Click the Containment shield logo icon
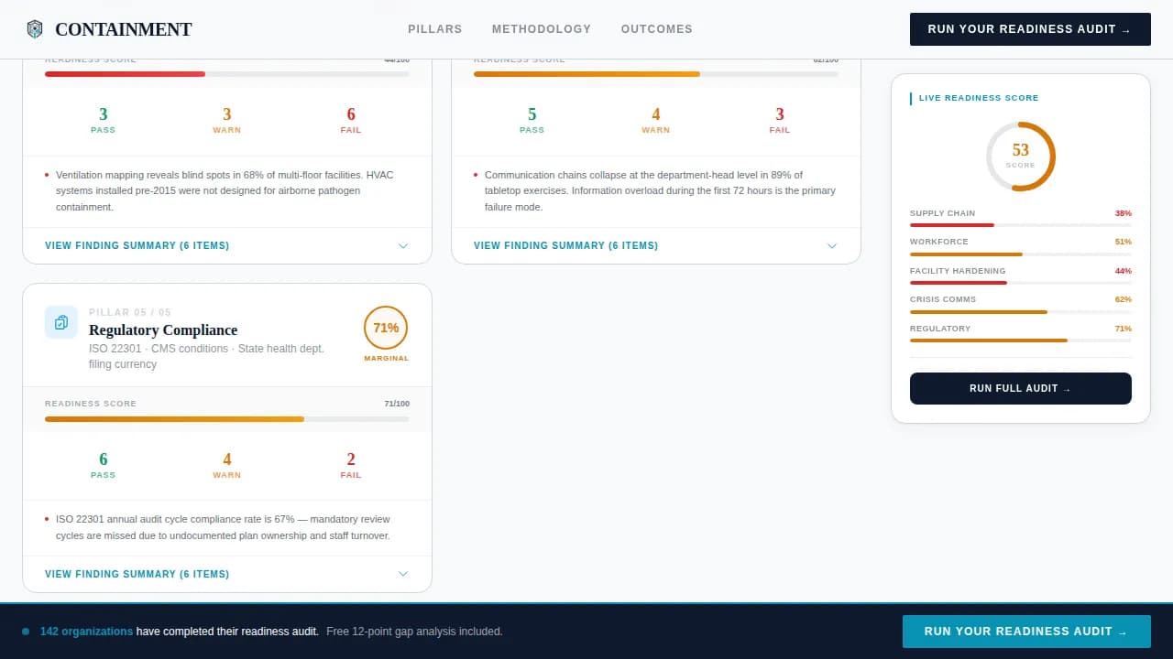The width and height of the screenshot is (1173, 659). (35, 29)
